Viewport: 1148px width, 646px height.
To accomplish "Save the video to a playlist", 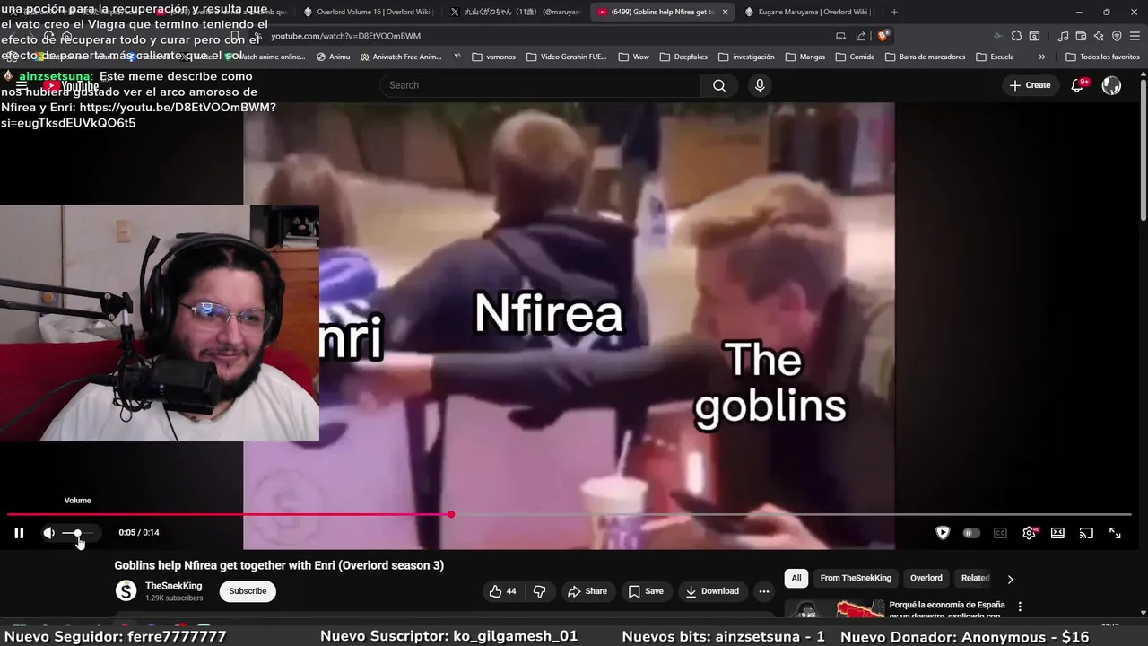I will 646,591.
